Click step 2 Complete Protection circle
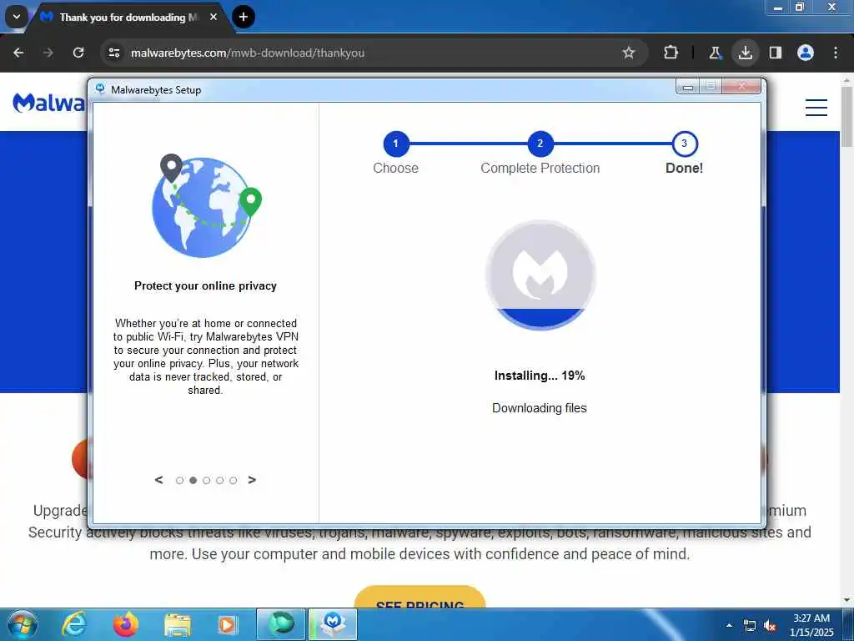The width and height of the screenshot is (854, 641). click(x=540, y=144)
